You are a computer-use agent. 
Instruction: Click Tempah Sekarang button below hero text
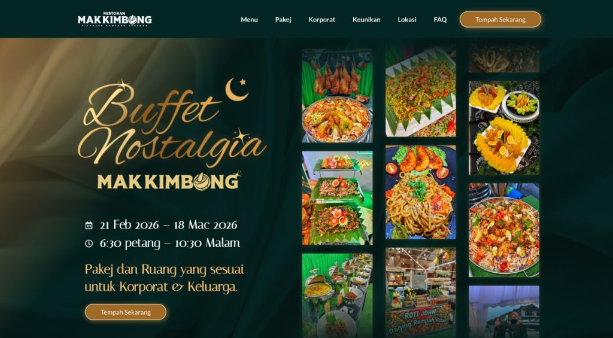point(126,312)
